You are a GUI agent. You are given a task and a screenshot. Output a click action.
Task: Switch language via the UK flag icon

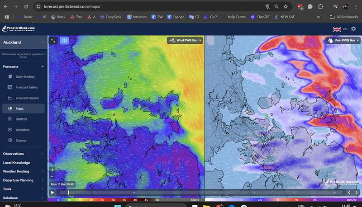coord(337,29)
